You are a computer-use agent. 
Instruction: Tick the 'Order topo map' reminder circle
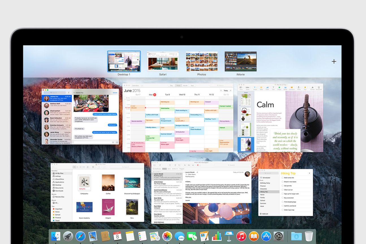click(x=282, y=210)
